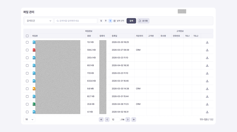Go to the first page
This screenshot has height=132, width=237.
pyautogui.click(x=101, y=120)
